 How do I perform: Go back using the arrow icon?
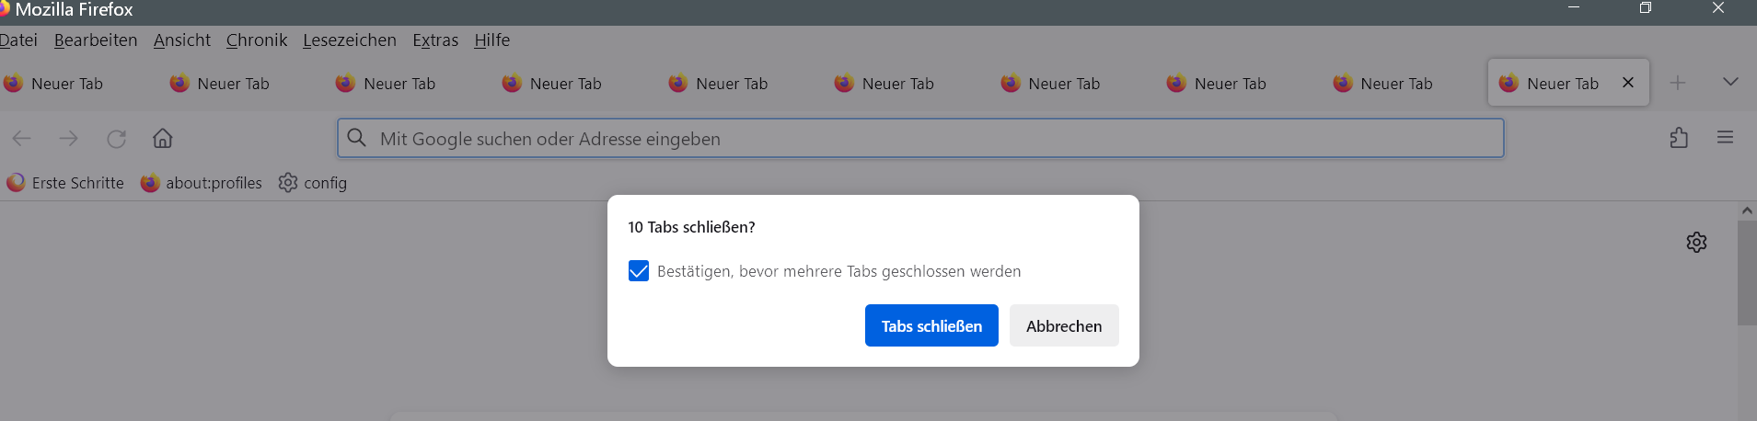22,139
